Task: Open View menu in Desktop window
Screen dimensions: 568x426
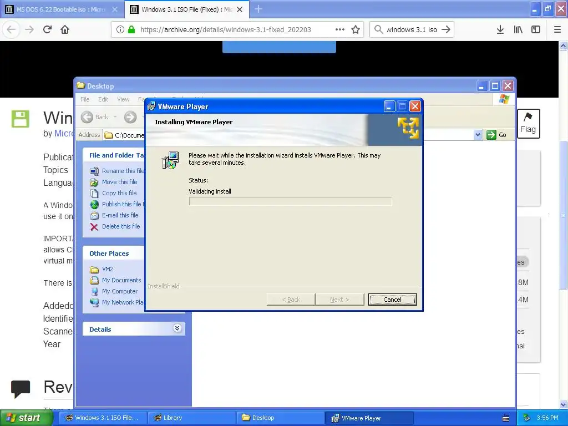Action: [123, 99]
